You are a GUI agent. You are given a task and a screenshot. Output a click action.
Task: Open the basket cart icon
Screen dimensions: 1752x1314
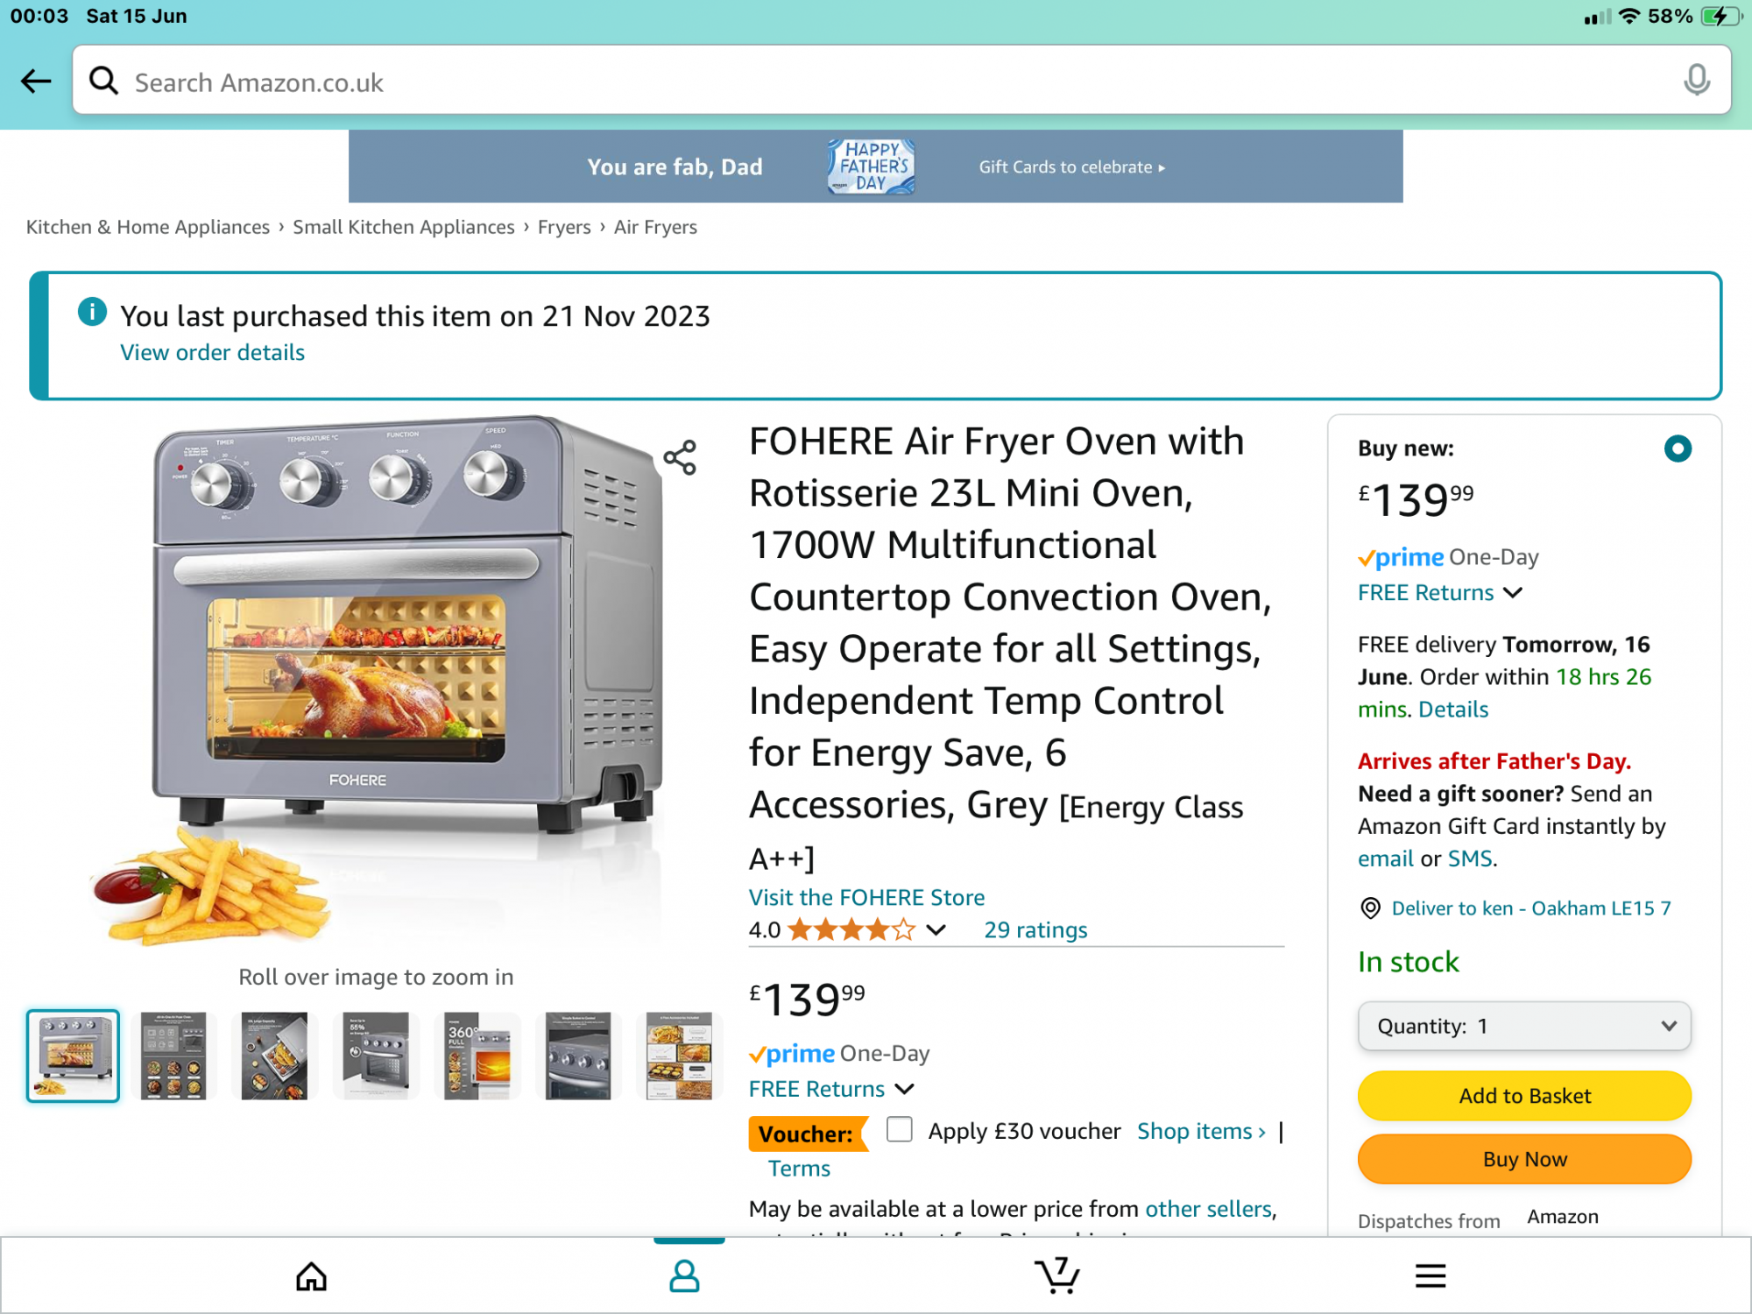point(1057,1275)
